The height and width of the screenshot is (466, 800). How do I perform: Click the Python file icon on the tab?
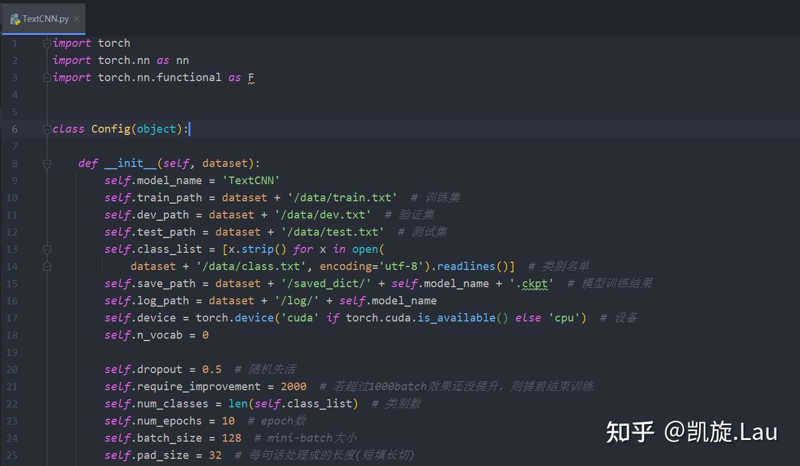tap(15, 18)
